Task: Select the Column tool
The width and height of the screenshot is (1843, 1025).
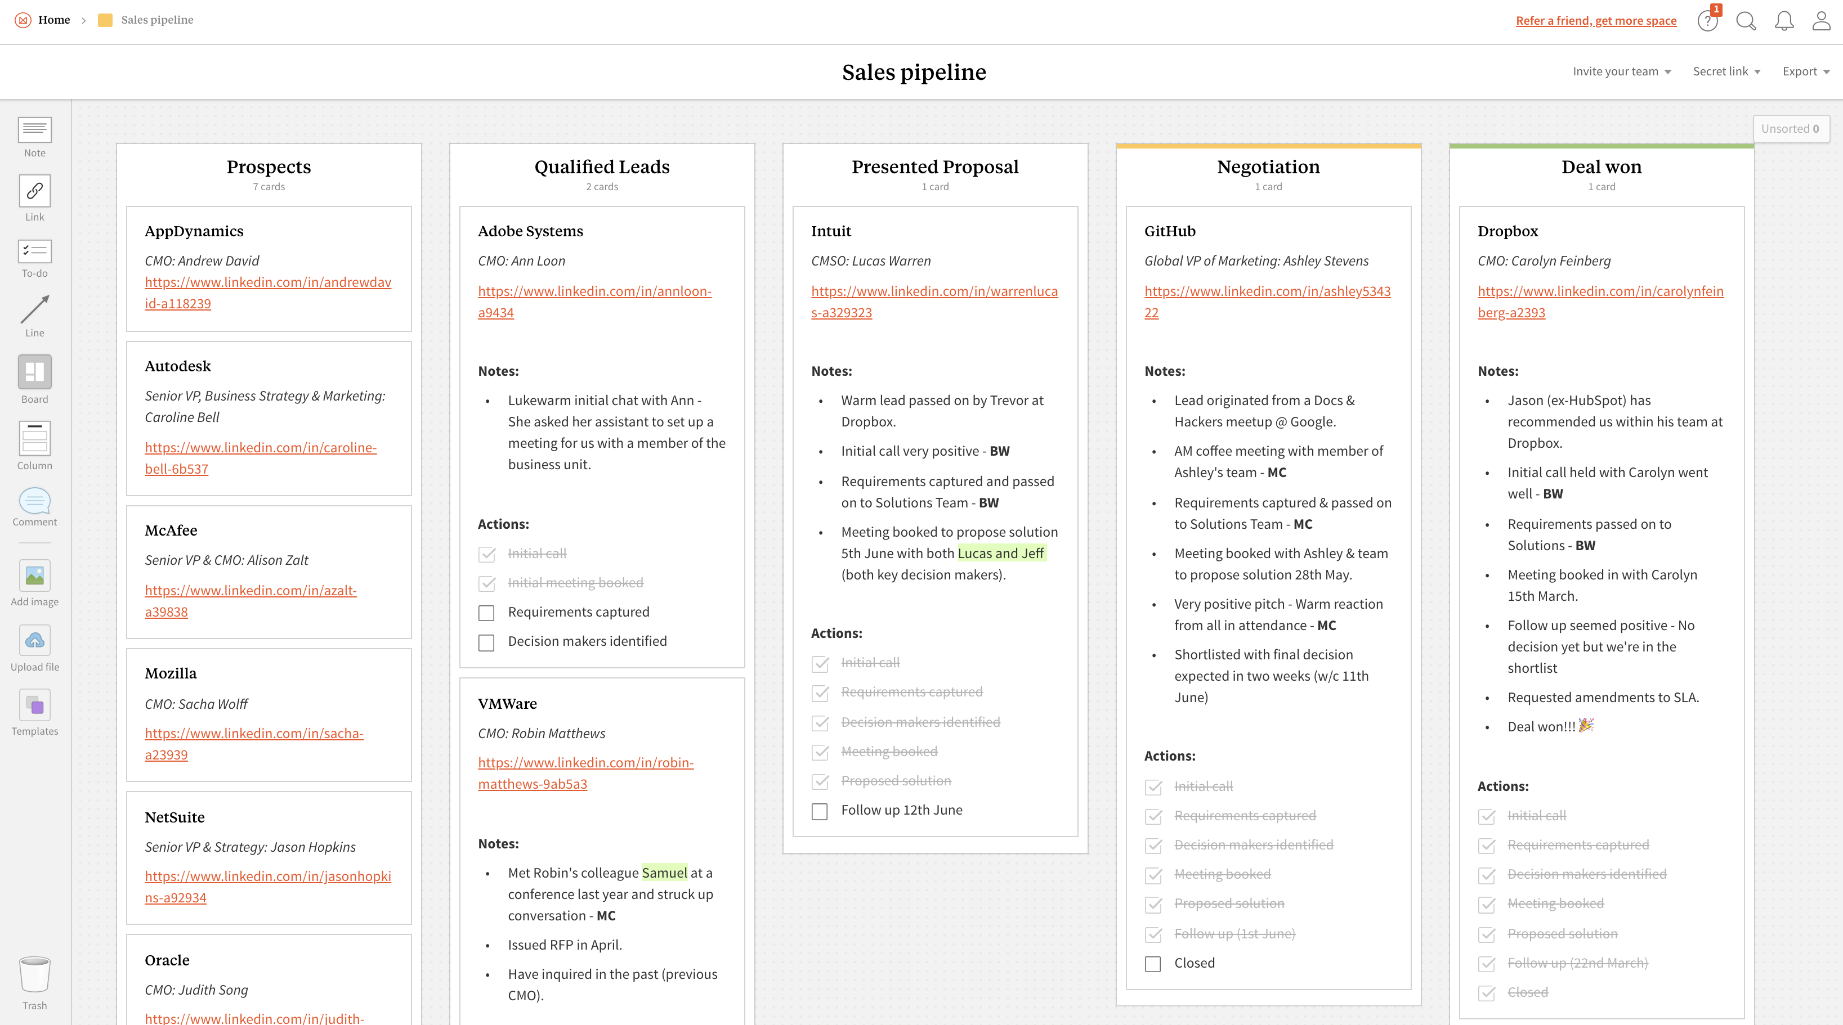Action: click(34, 446)
